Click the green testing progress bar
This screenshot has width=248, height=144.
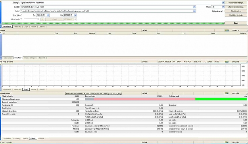point(113,23)
